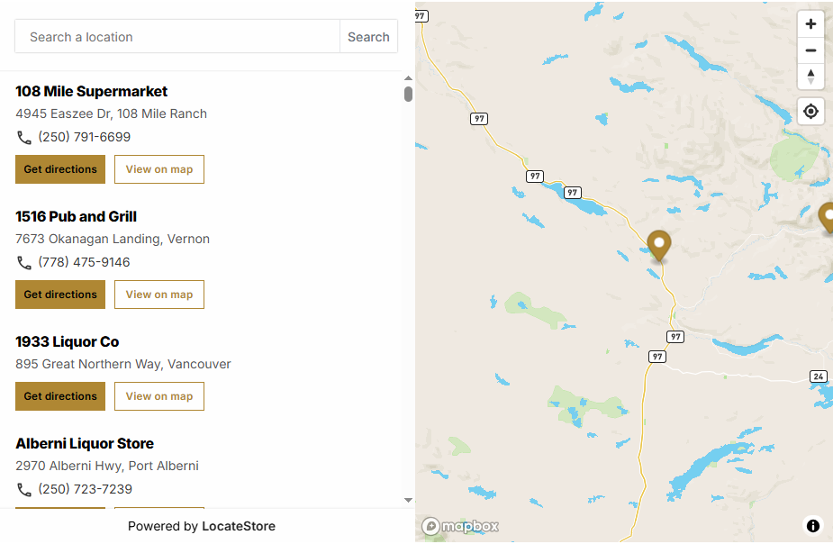Click the map pin at right edge
Viewport: 833px width, 544px height.
point(828,217)
